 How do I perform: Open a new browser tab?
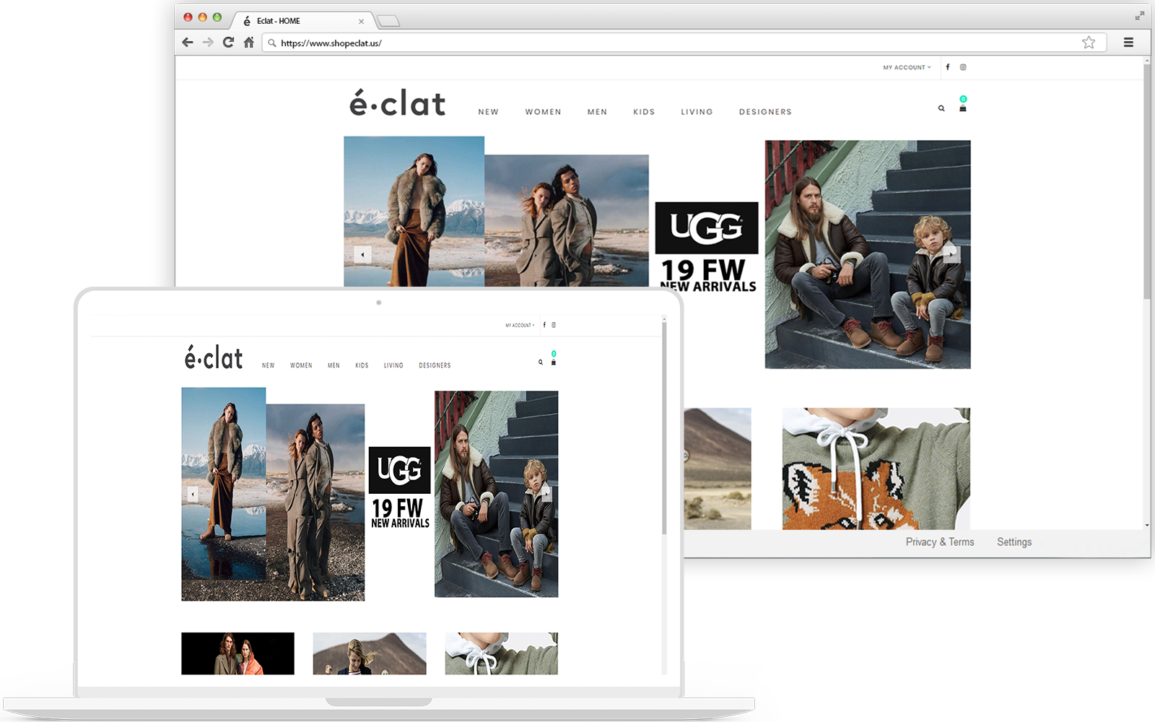coord(388,21)
